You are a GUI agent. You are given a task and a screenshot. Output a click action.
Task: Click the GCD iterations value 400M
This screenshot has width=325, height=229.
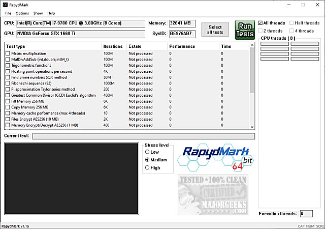(x=108, y=95)
